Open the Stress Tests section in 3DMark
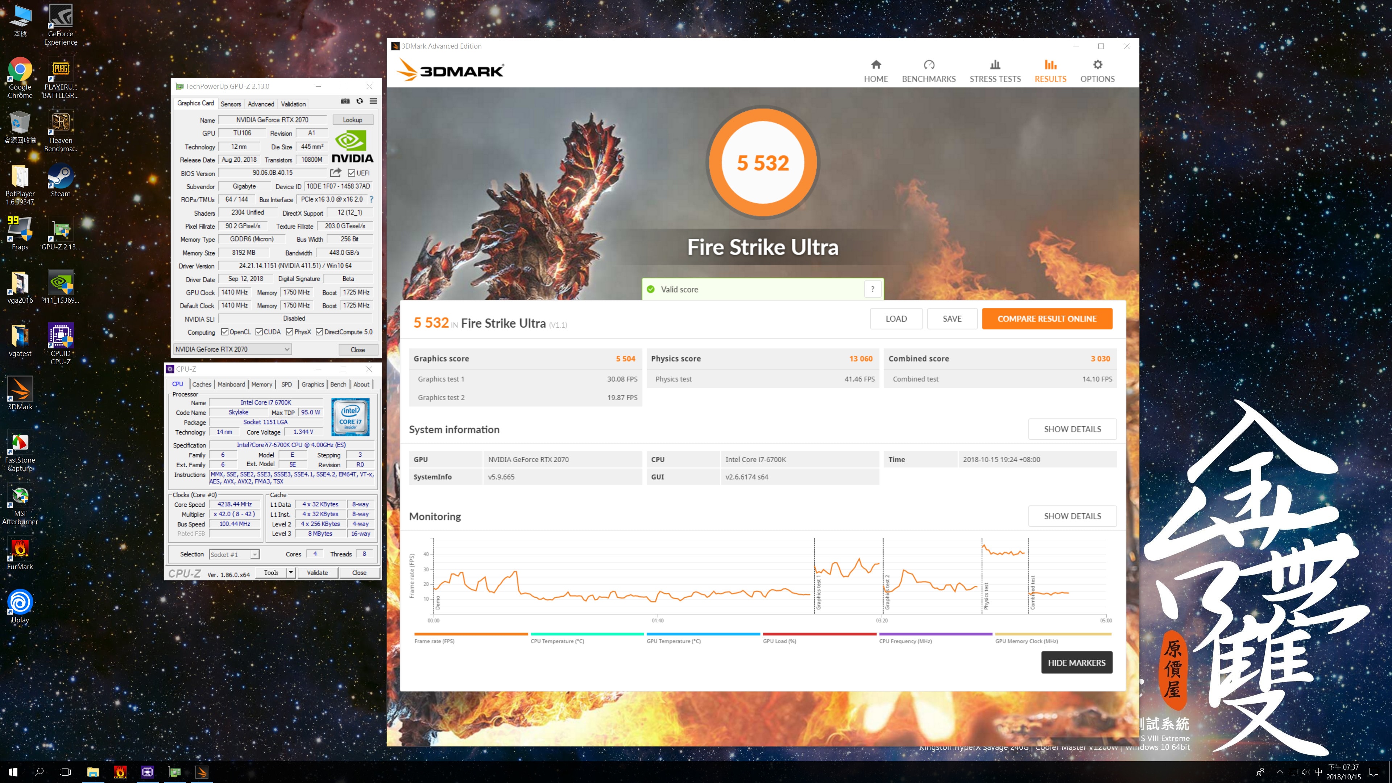Screen dimensions: 1392x783 pos(995,71)
